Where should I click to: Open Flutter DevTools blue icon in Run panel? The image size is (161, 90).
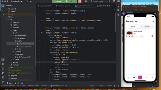(22, 83)
